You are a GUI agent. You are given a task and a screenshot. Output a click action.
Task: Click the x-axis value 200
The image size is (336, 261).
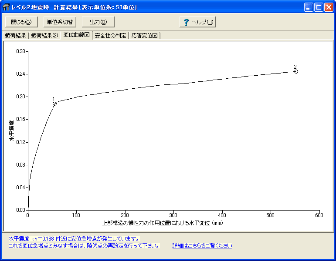point(125,215)
